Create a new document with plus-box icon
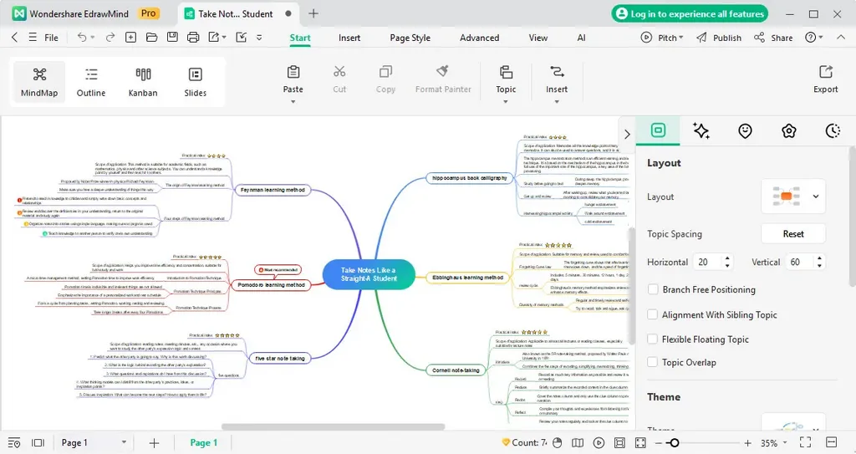This screenshot has height=454, width=856. 130,37
